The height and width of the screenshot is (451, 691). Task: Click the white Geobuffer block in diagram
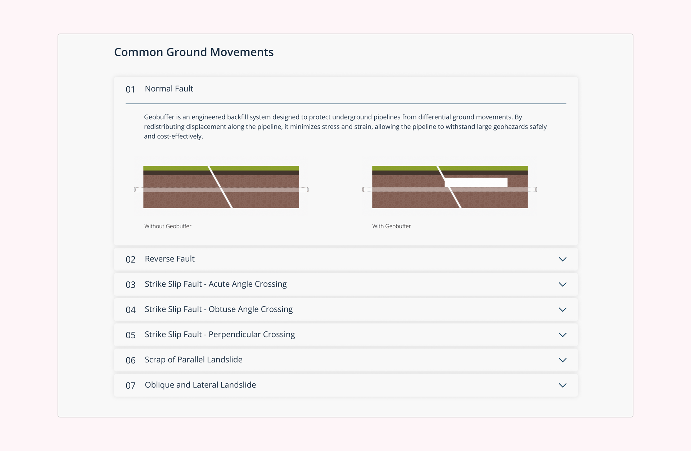pos(476,182)
